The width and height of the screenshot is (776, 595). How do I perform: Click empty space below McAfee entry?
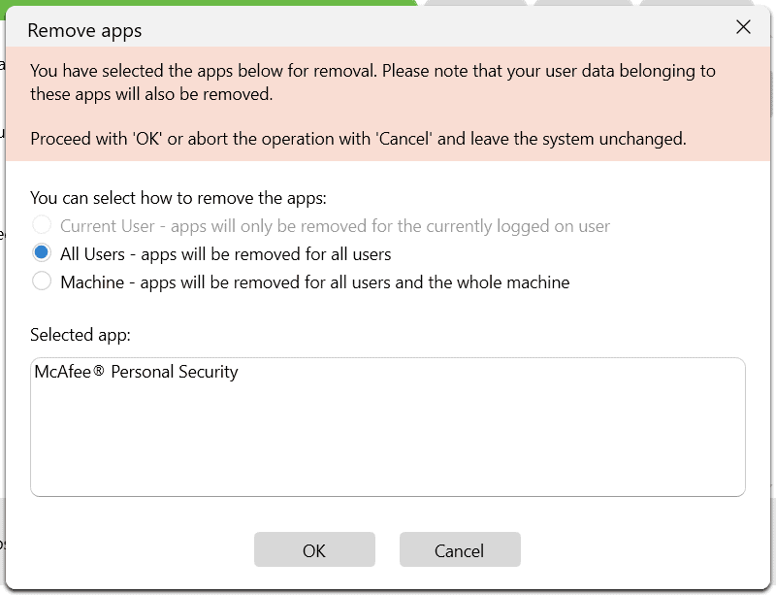[388, 446]
